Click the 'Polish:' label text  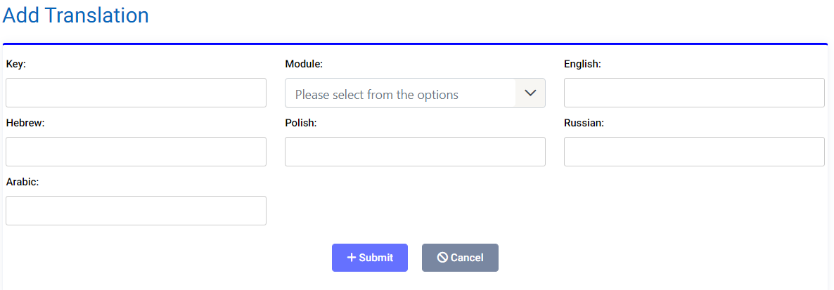click(x=301, y=123)
